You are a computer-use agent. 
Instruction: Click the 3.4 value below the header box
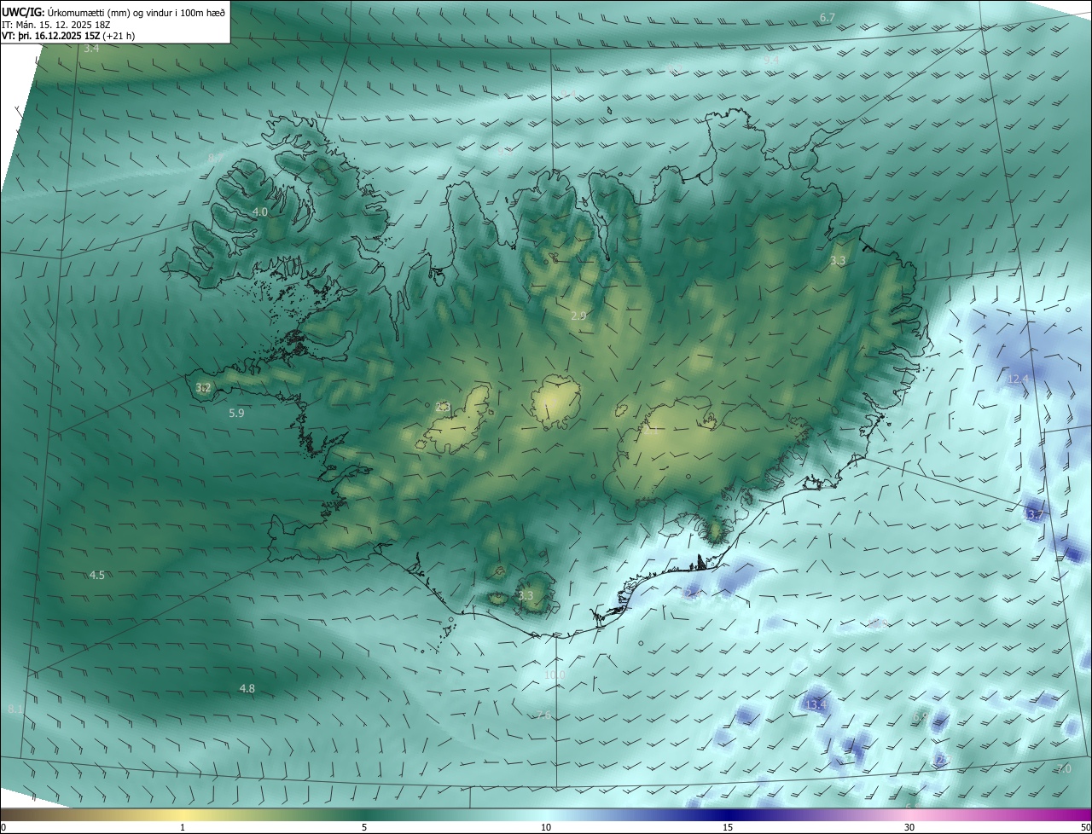91,49
